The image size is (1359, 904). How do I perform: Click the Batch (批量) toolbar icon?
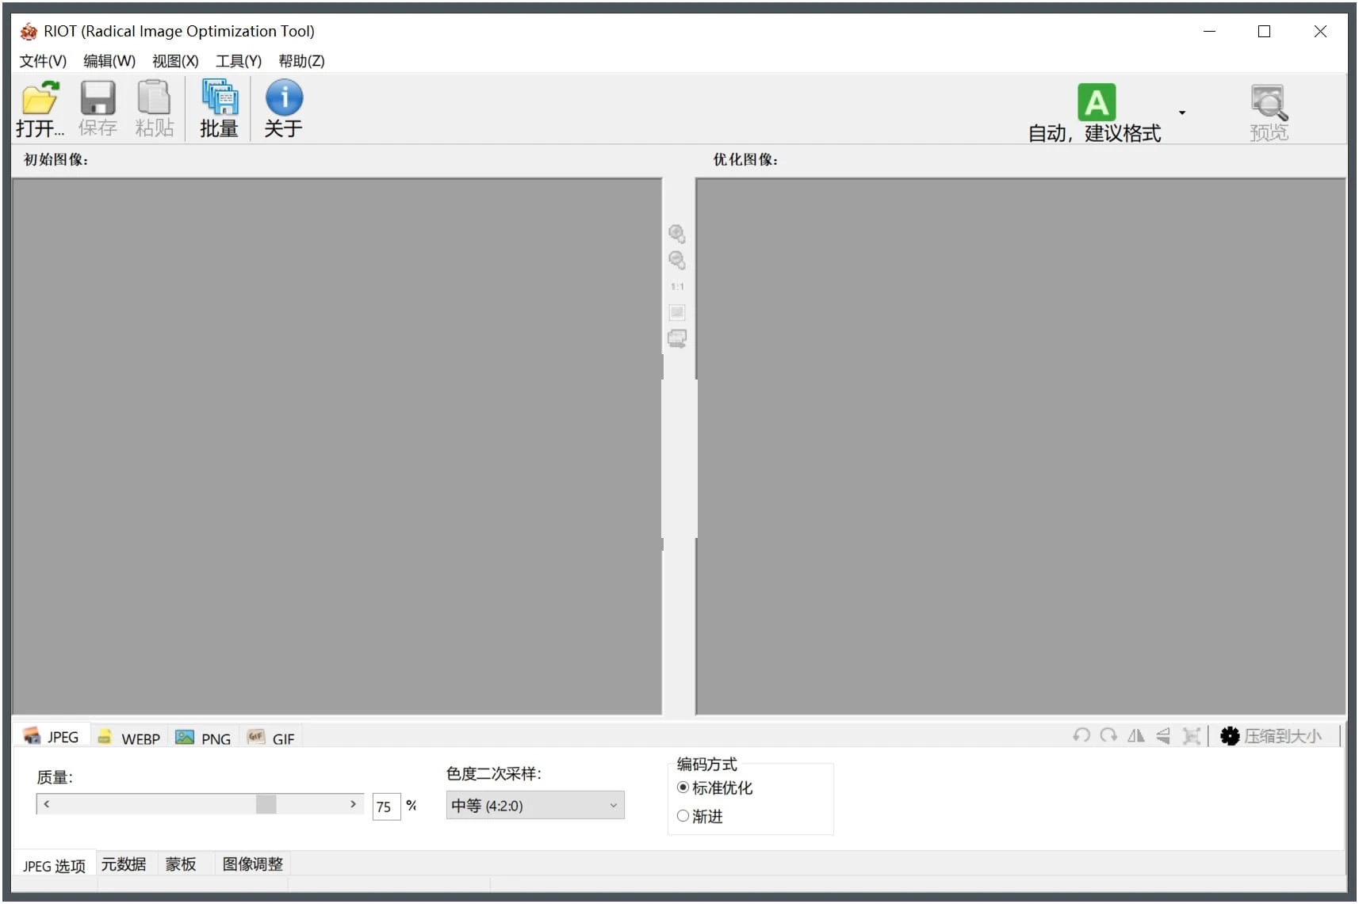pyautogui.click(x=219, y=99)
